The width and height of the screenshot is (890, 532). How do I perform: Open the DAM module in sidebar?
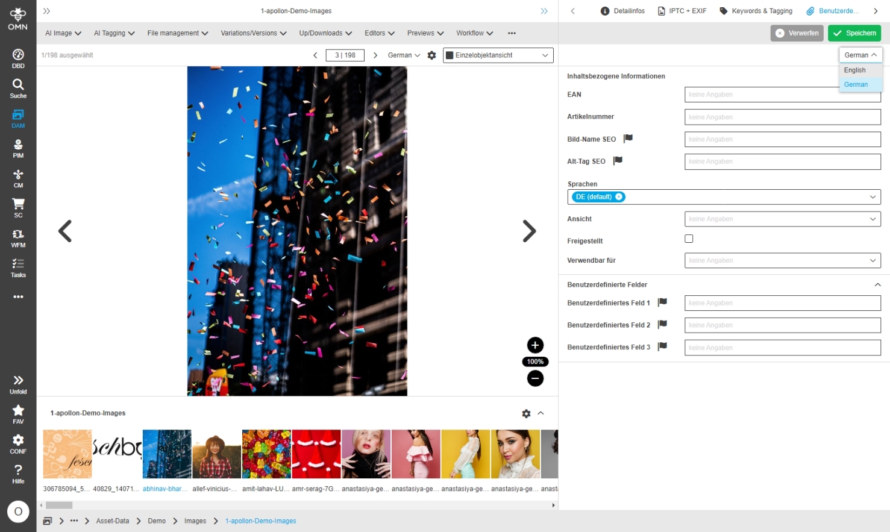18,118
